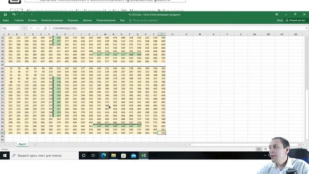Open Cortana from the taskbar circle icon

pyautogui.click(x=84, y=156)
